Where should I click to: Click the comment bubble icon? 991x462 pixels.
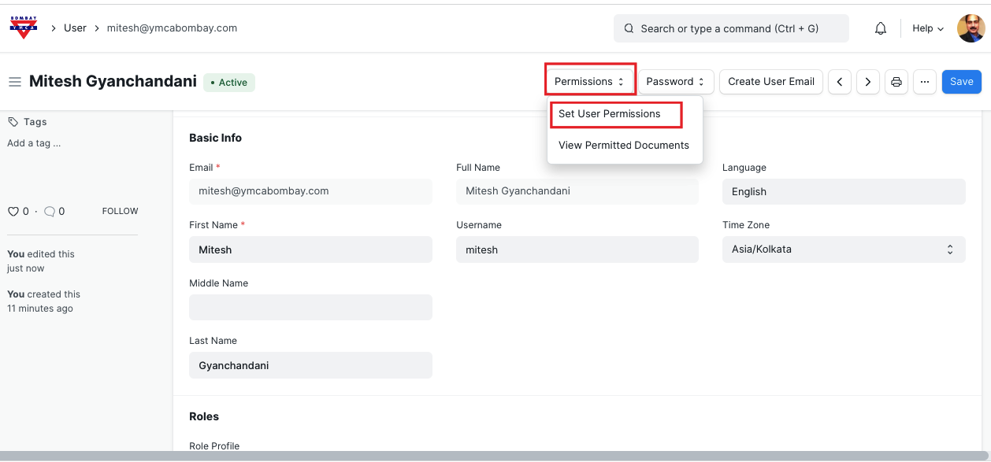[x=50, y=212]
